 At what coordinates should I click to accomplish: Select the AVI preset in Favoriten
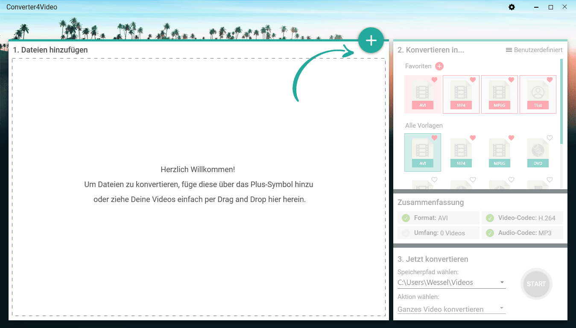tap(423, 94)
